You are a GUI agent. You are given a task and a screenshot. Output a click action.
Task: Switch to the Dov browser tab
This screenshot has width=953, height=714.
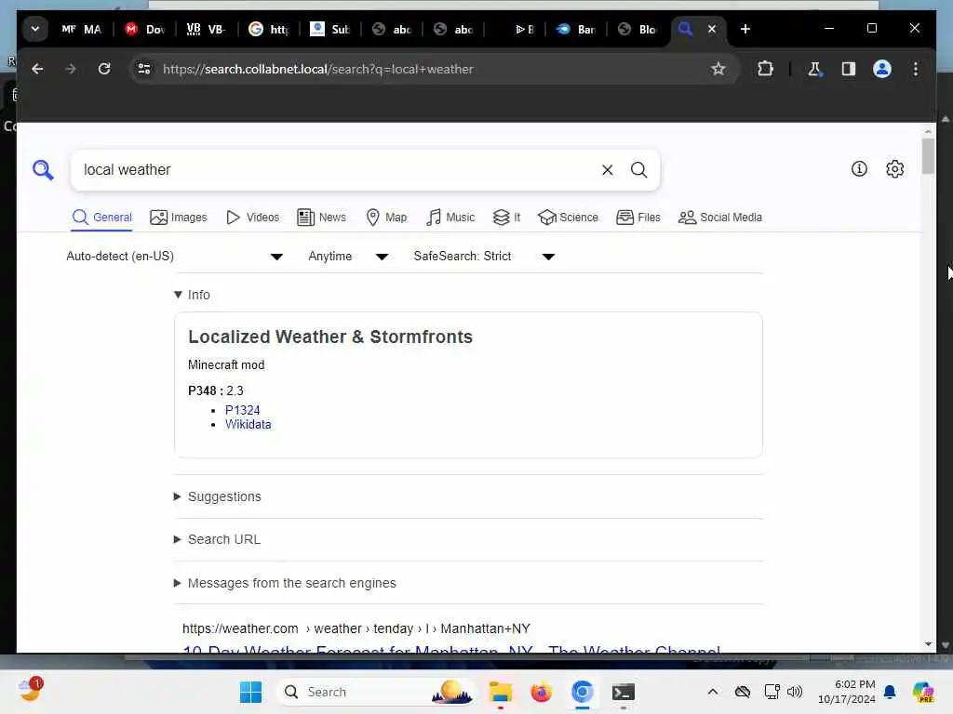144,29
